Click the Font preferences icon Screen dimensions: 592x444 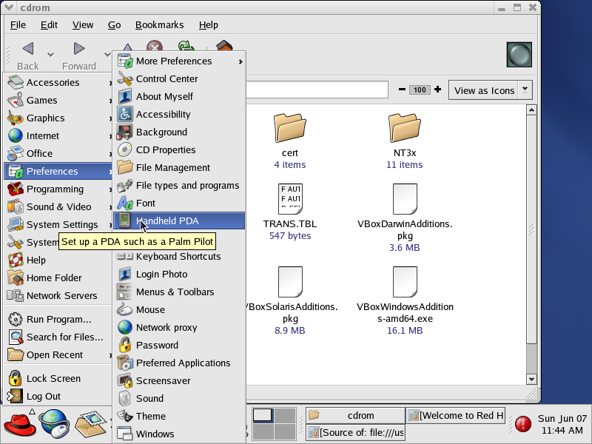tap(124, 203)
